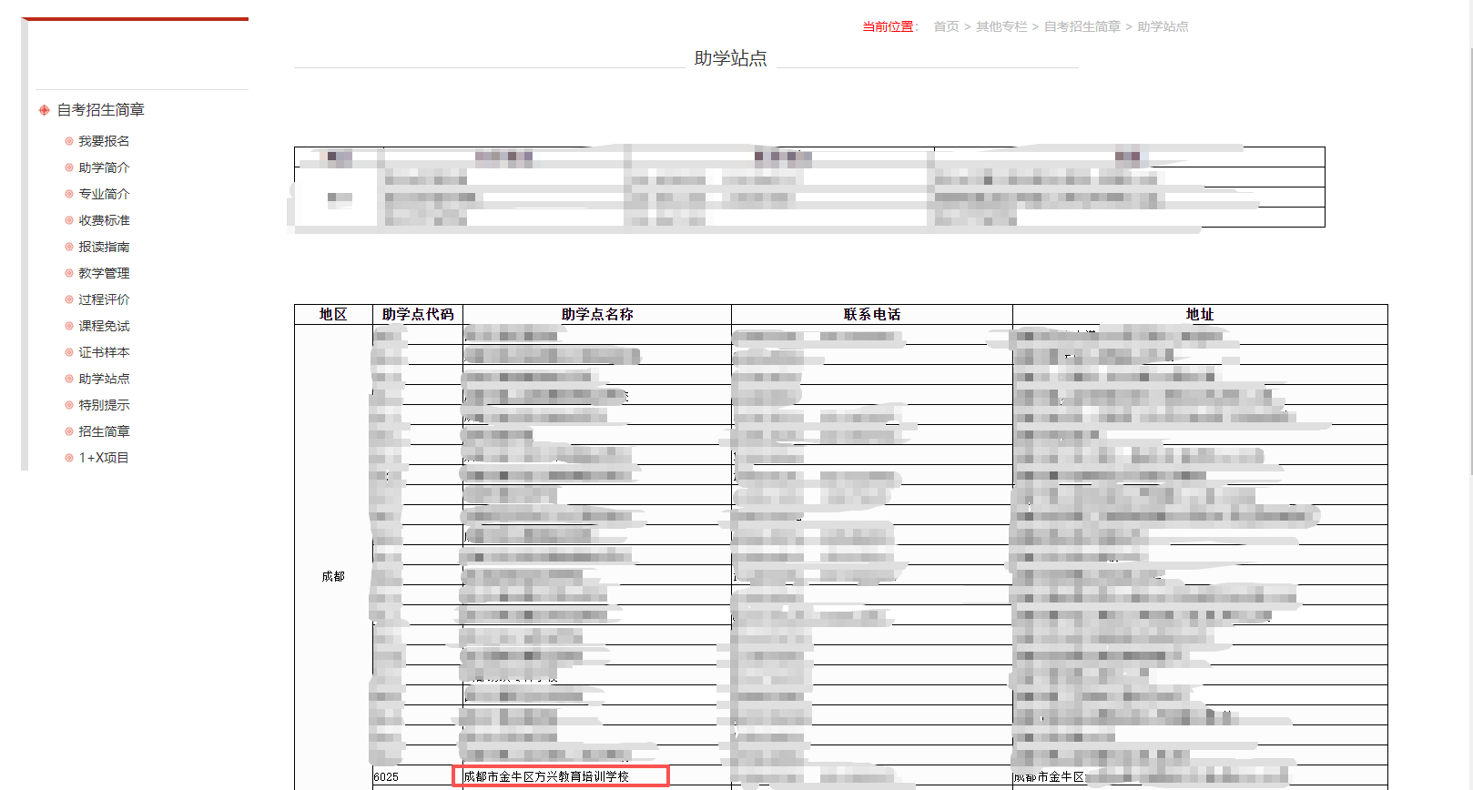Click the 其他专栏 breadcrumb link

[x=1001, y=26]
